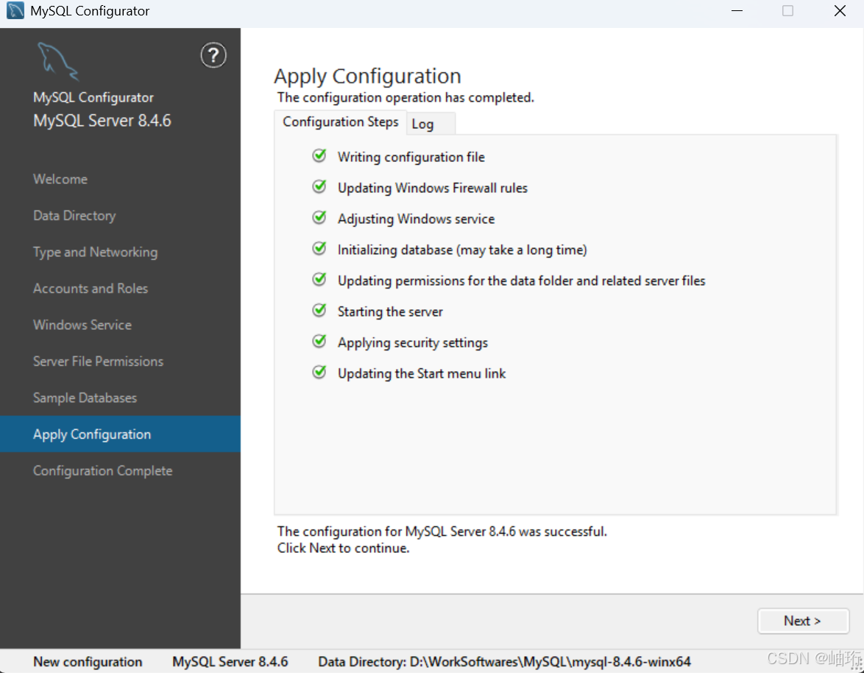864x673 pixels.
Task: Go to Welcome step in sidebar
Action: tap(60, 179)
